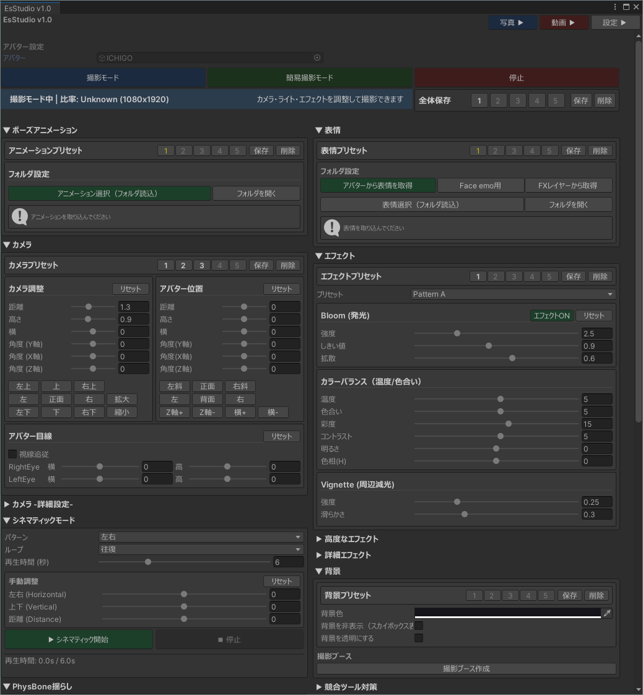
Task: Open the three-dot window options menu
Action: [615, 7]
